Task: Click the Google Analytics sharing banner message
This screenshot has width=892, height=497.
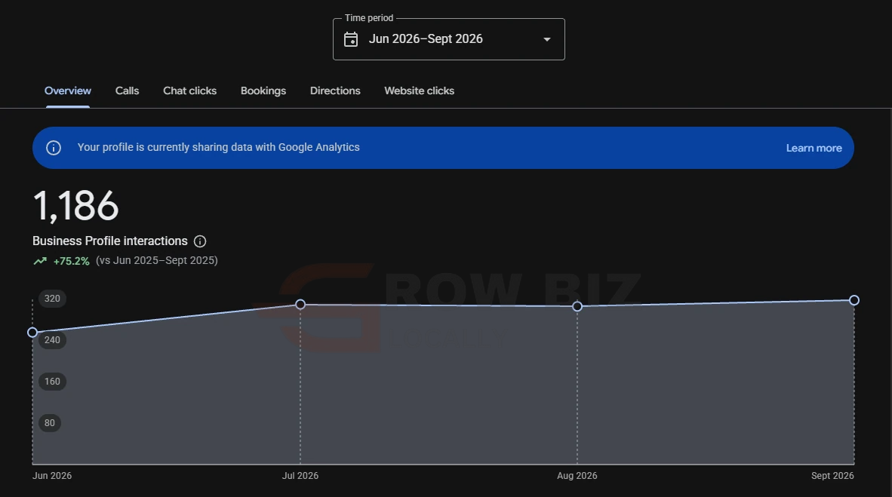Action: [218, 147]
